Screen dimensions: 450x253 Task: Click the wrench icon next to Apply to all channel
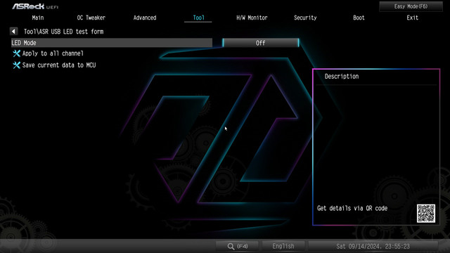17,53
